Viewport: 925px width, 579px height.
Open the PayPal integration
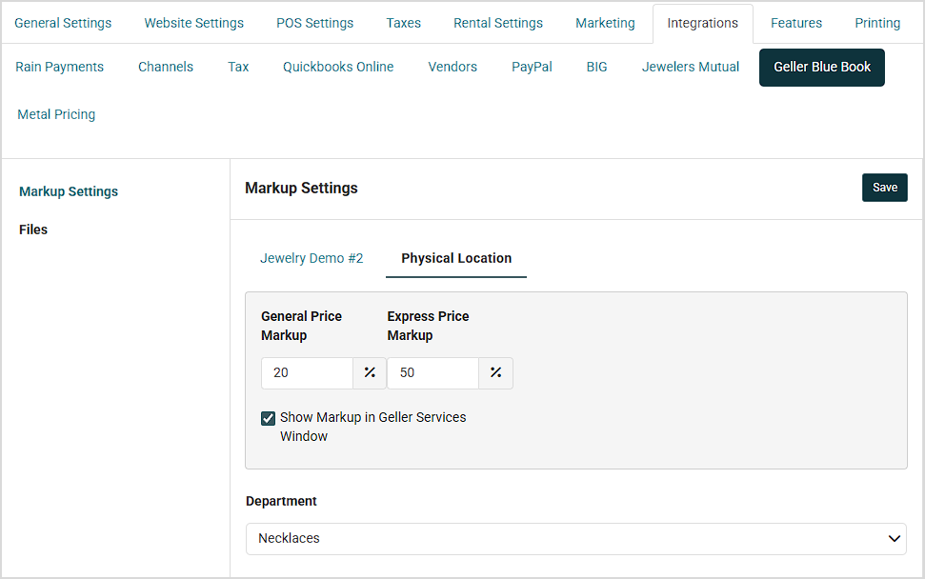pyautogui.click(x=532, y=67)
